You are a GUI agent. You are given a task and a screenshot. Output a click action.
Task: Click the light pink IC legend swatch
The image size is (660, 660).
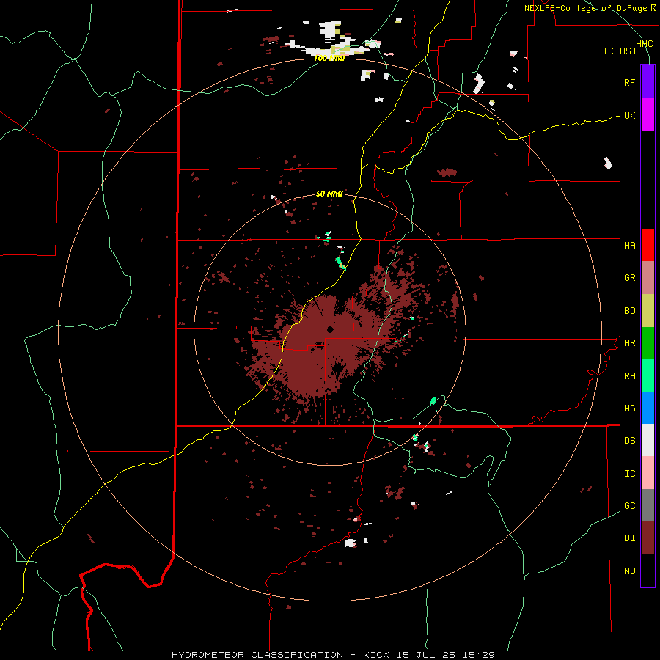[648, 473]
